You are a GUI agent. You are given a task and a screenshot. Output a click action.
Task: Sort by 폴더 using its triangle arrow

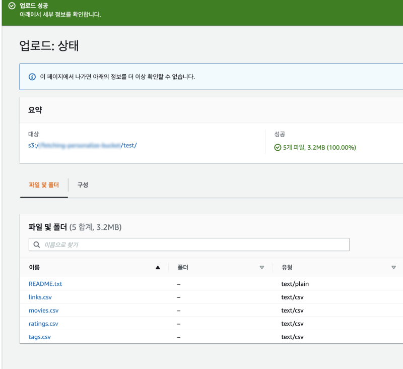point(261,268)
